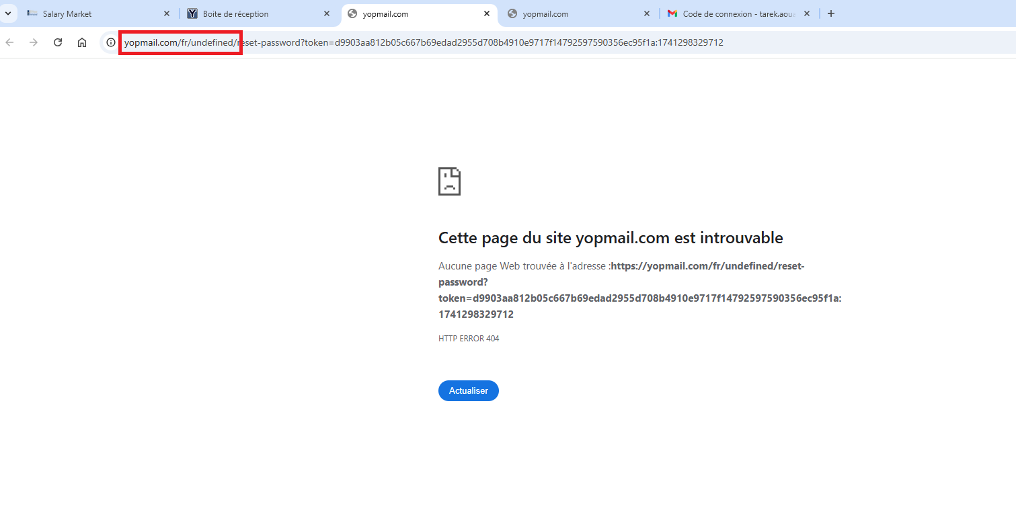Screen dimensions: 1016x506
Task: Close the inactive yopmail.com tab
Action: pyautogui.click(x=647, y=13)
